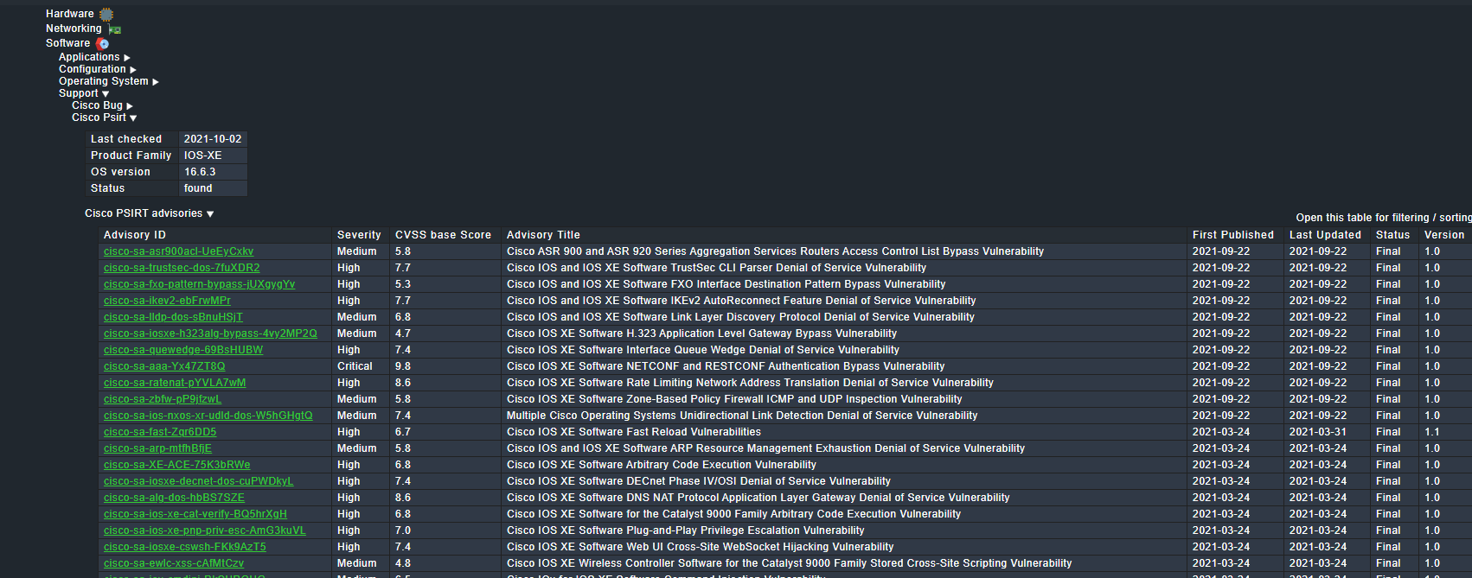This screenshot has width=1472, height=578.
Task: Click the Status column header in advisories table
Action: 1392,235
